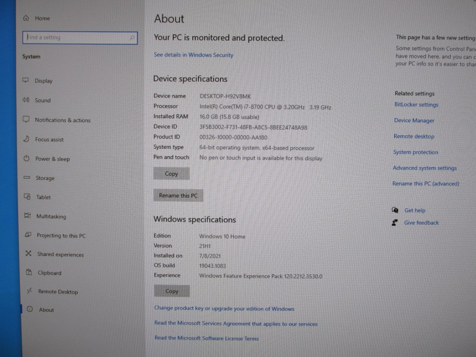Copy the Windows specifications
This screenshot has height=357, width=476.
coord(172,291)
